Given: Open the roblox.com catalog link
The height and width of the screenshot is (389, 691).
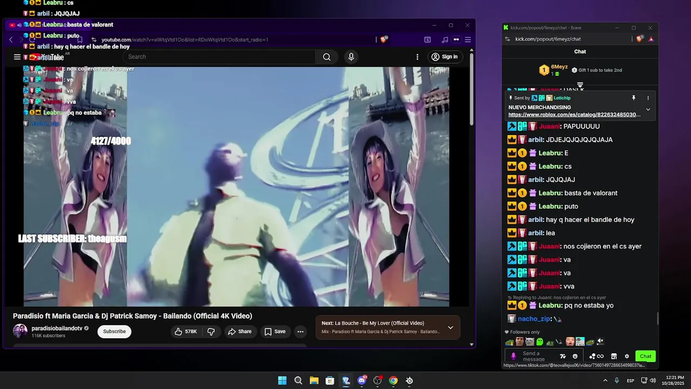Looking at the screenshot, I should pos(574,115).
